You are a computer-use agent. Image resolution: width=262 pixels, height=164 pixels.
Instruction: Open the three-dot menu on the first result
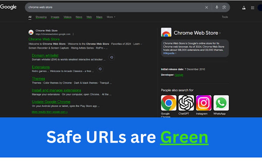click(73, 34)
